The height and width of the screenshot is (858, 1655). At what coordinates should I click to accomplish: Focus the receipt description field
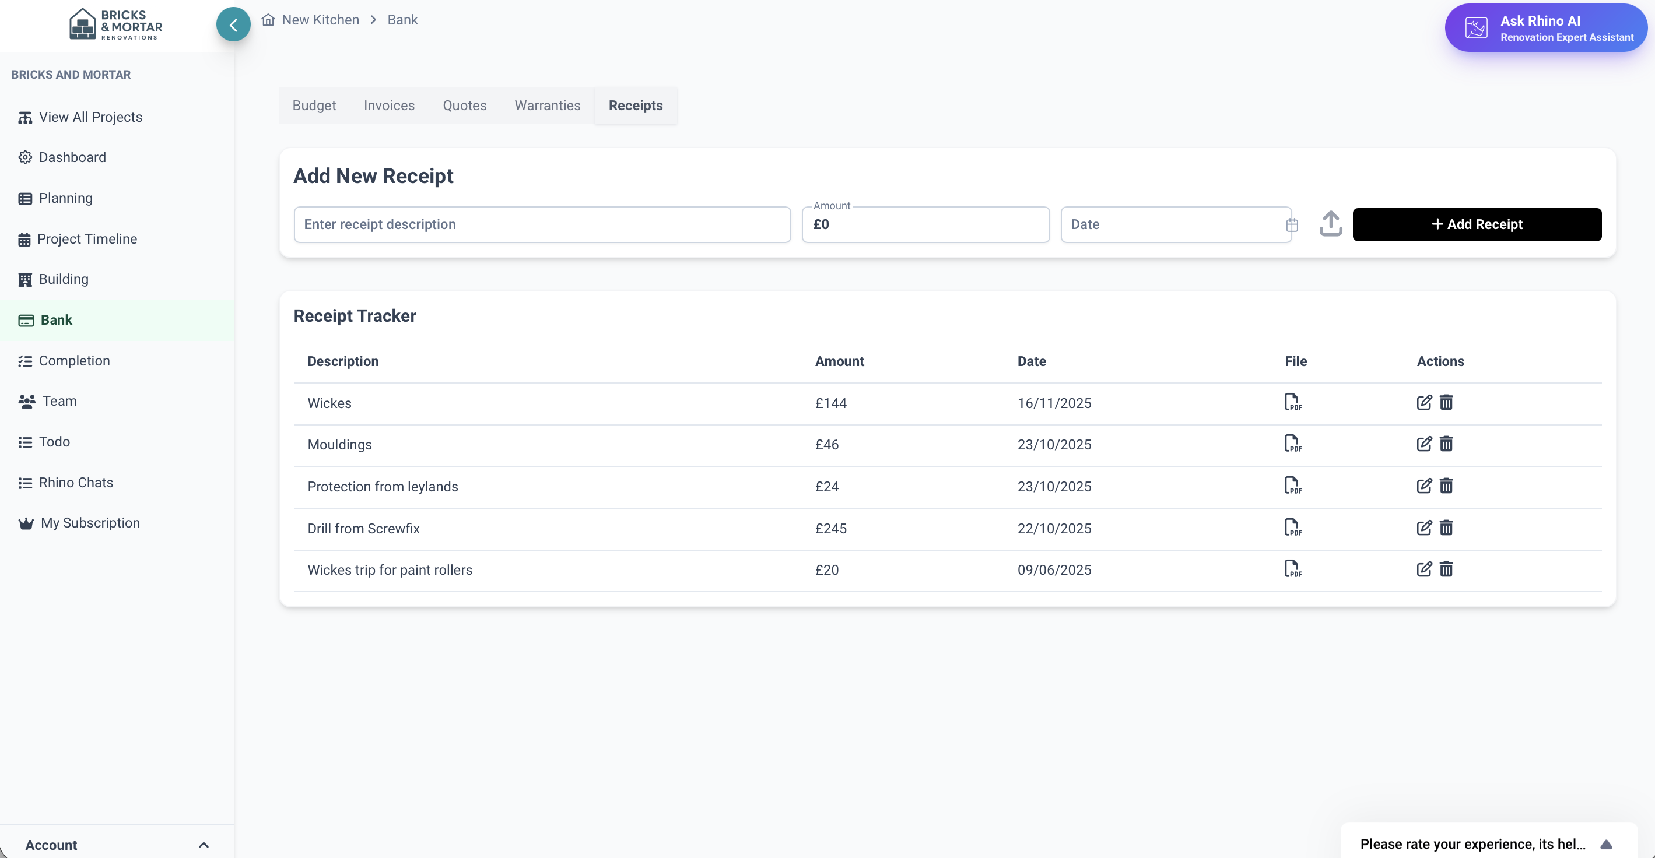click(542, 224)
